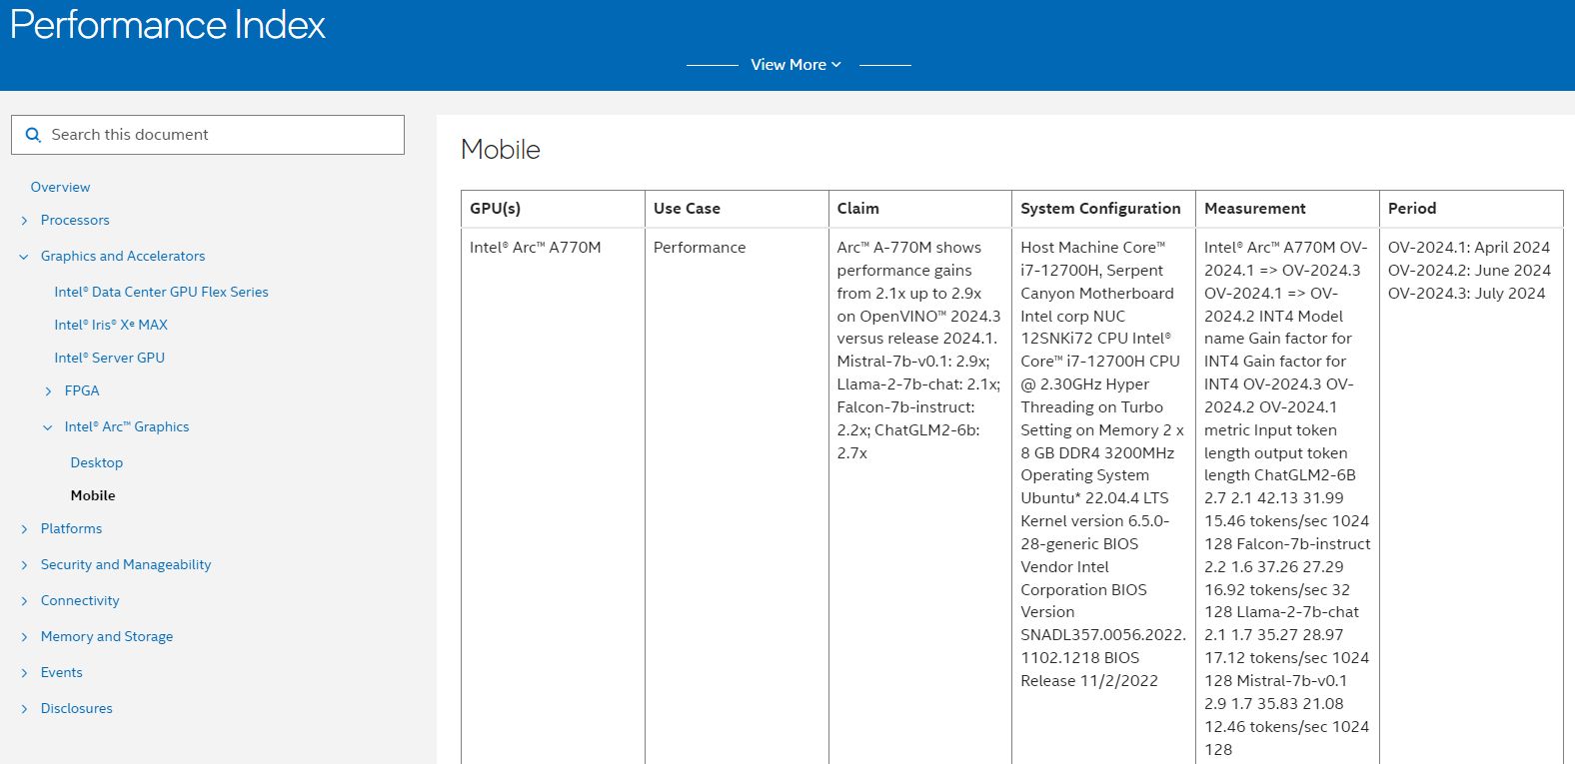Expand Security and Manageability chevron
The width and height of the screenshot is (1575, 764).
(x=24, y=565)
